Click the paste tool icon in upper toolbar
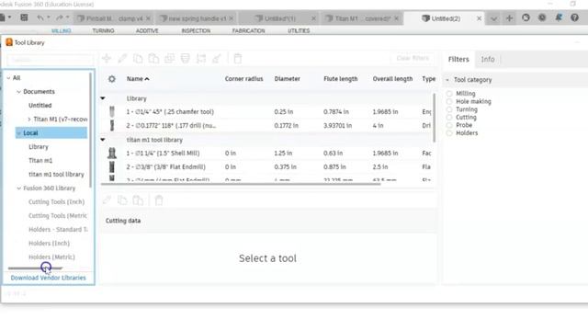 153,58
